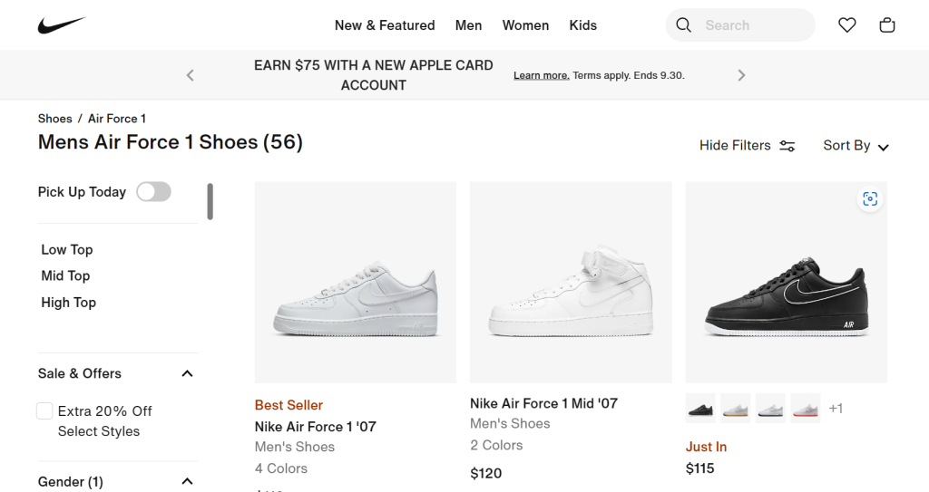Open the Favorites heart icon
929x492 pixels.
coord(846,25)
